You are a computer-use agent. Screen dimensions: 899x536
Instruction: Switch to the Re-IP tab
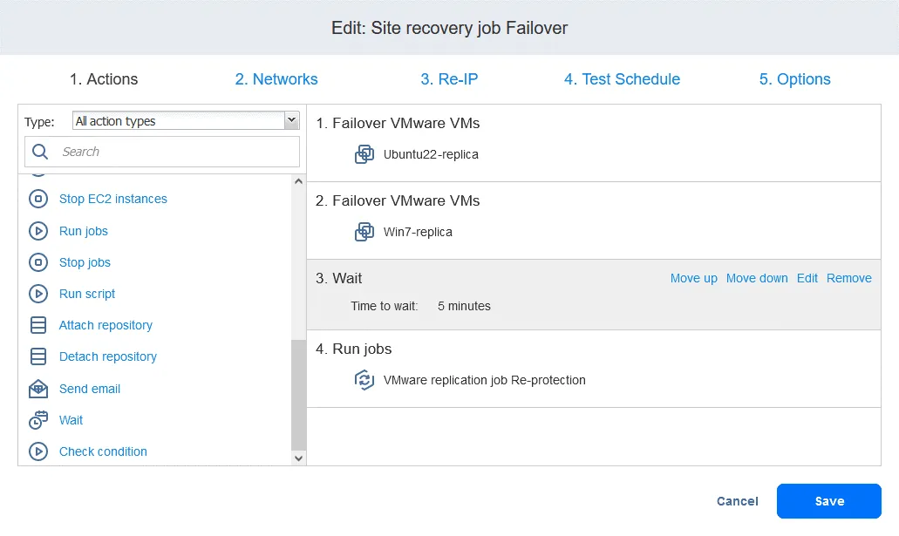[x=449, y=78]
